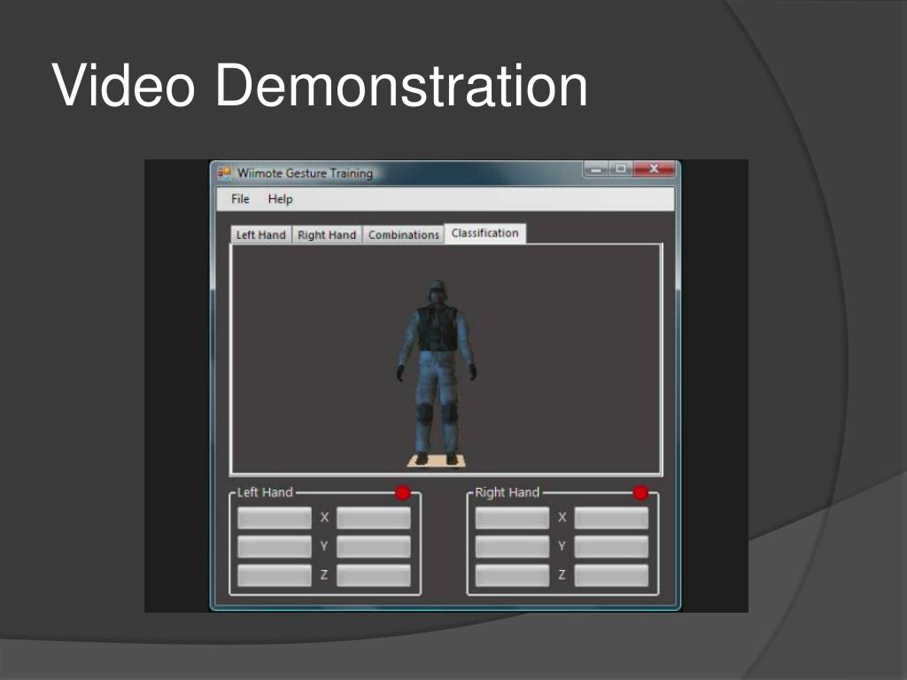Switch to the Left Hand tab

(260, 235)
